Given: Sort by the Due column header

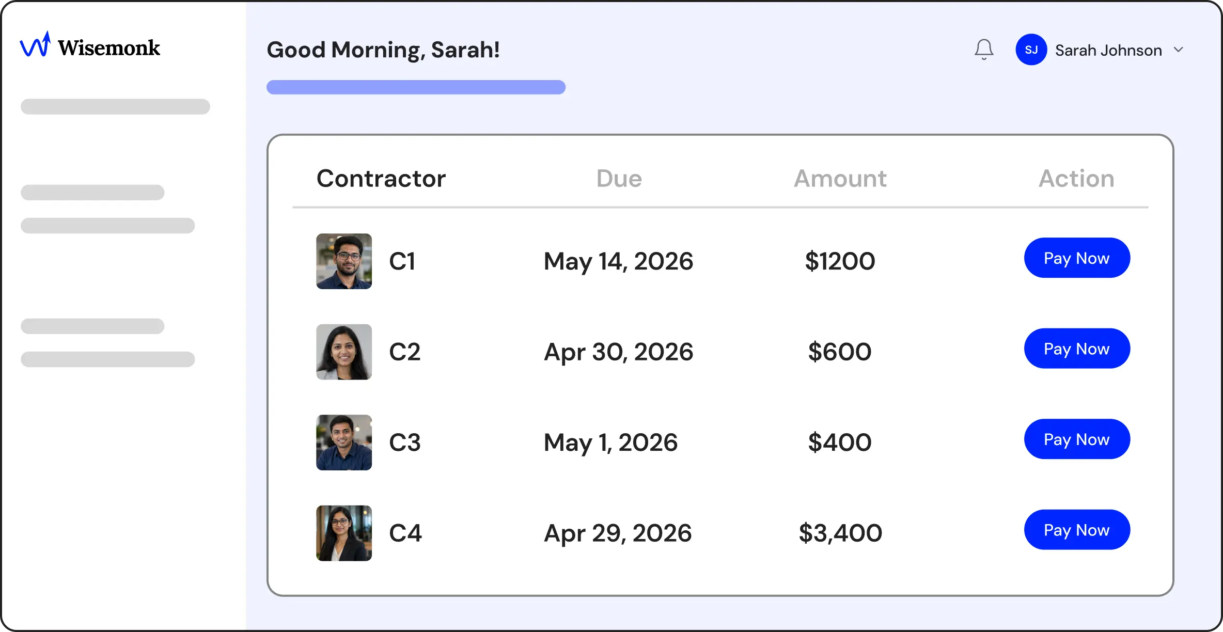Looking at the screenshot, I should [619, 179].
